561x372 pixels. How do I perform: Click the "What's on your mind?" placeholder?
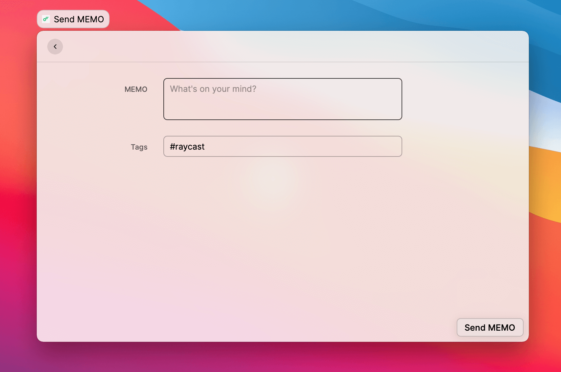tap(213, 89)
